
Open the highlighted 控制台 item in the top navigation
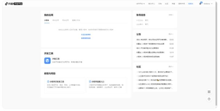[x=191, y=4]
